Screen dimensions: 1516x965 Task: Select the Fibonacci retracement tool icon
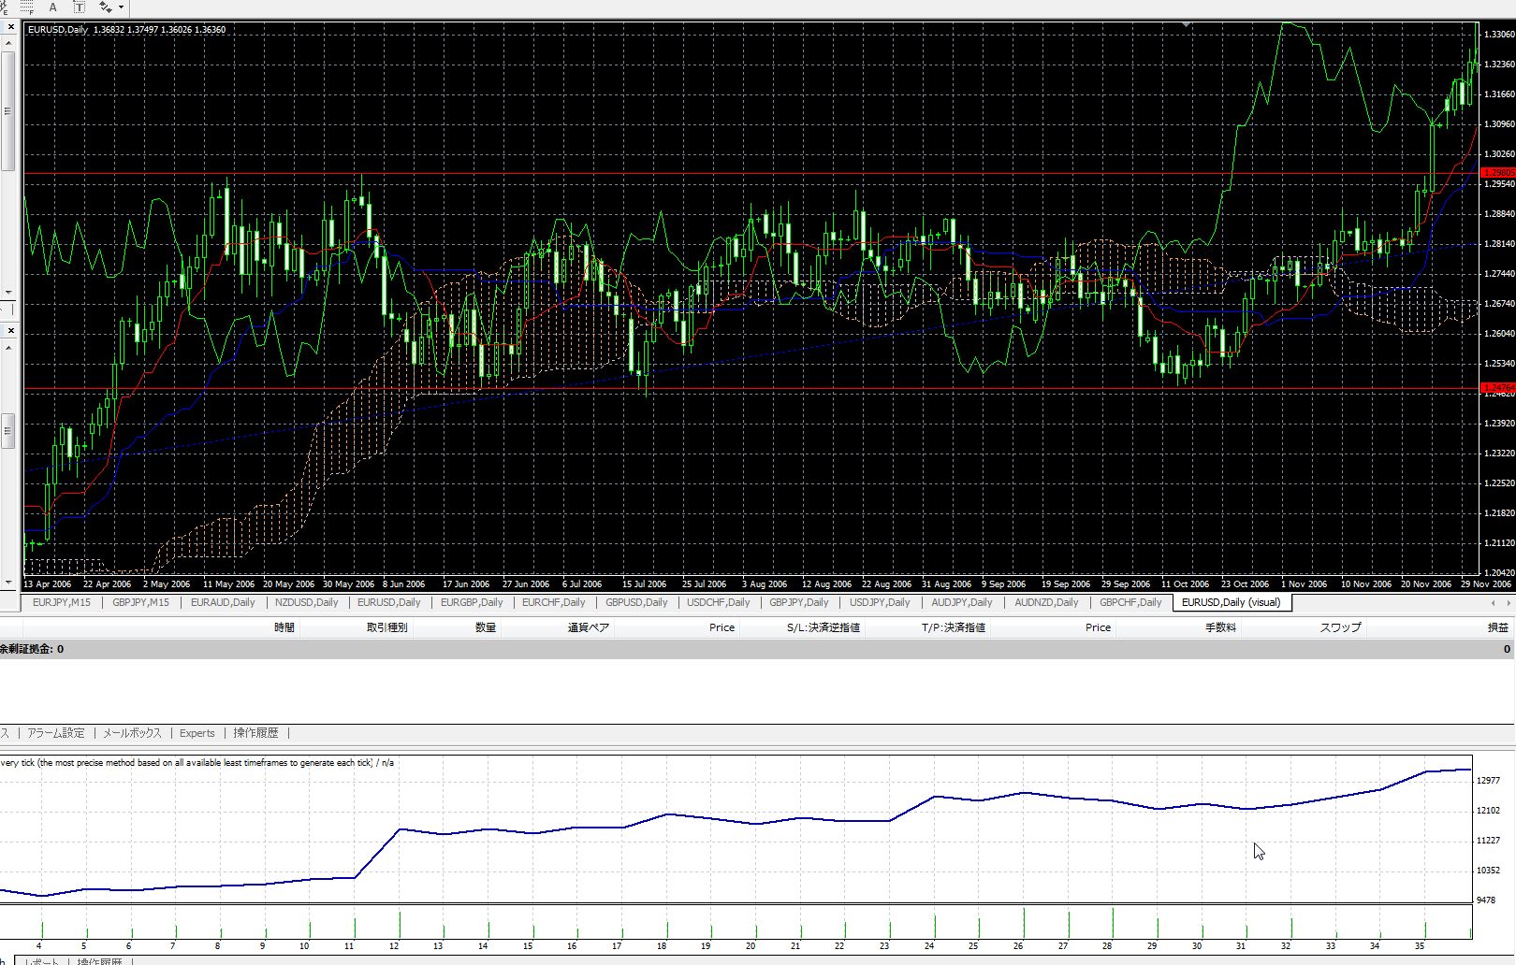tap(28, 7)
